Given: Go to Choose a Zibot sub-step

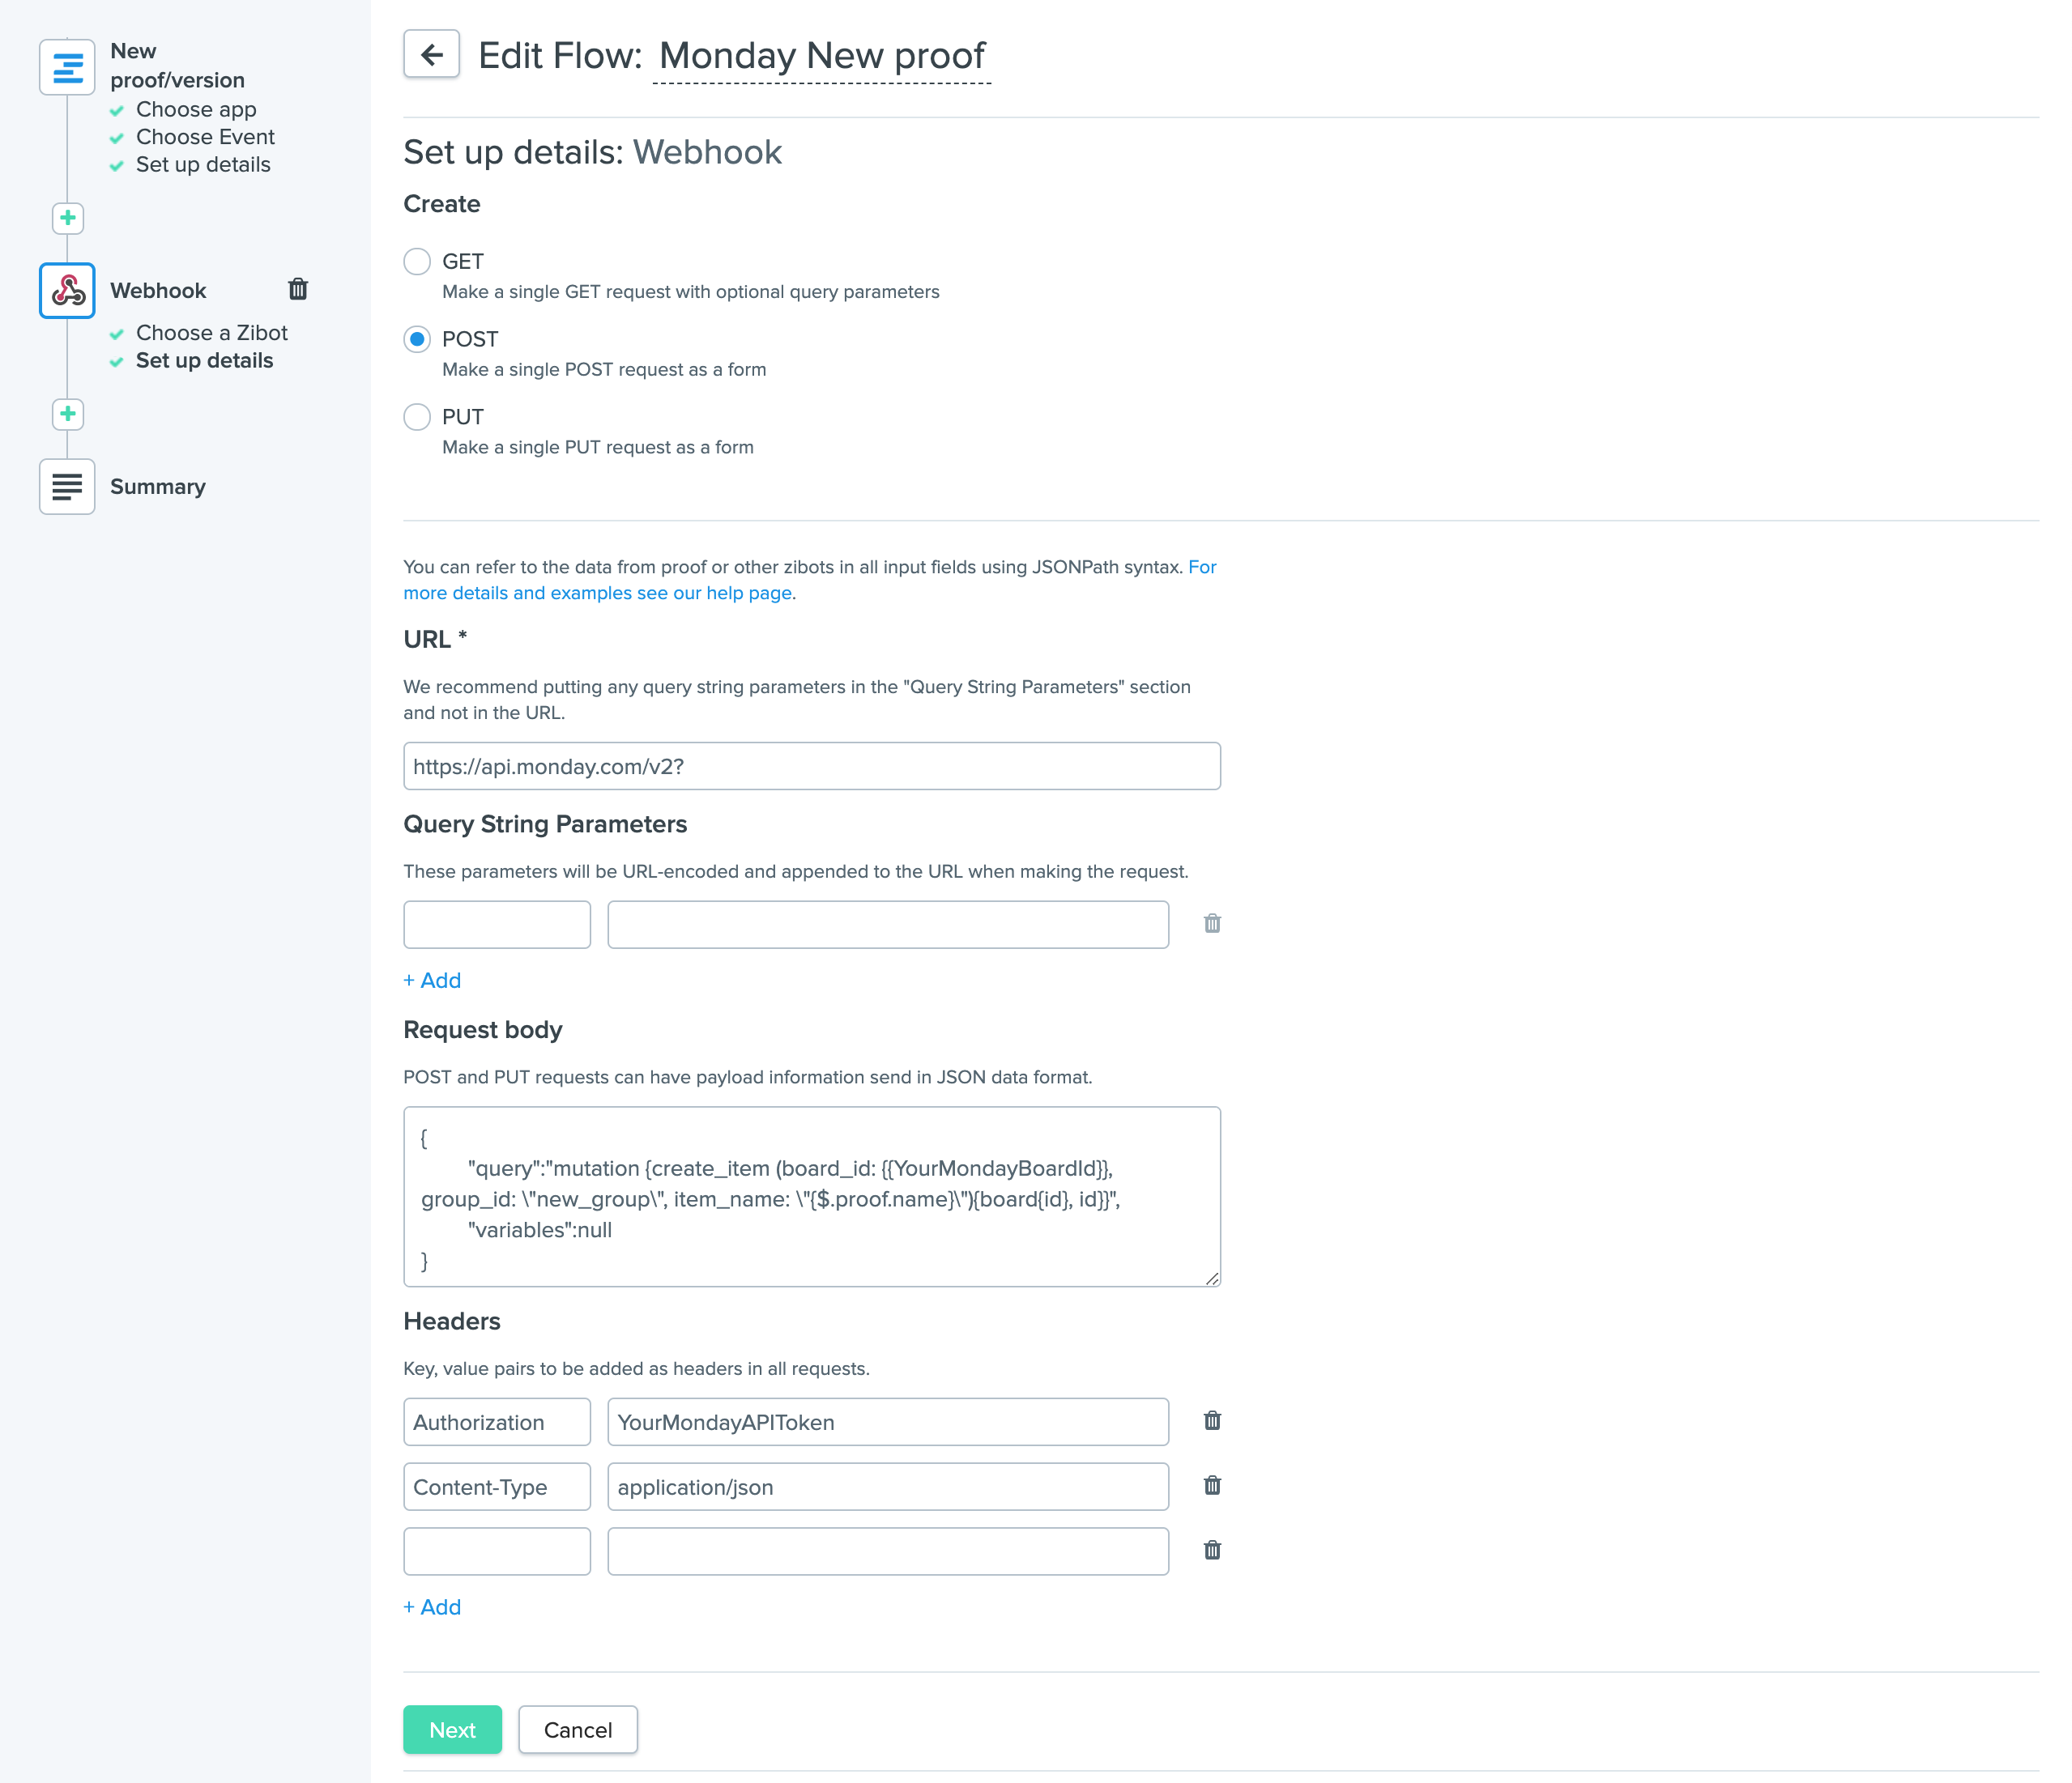Looking at the screenshot, I should click(211, 333).
